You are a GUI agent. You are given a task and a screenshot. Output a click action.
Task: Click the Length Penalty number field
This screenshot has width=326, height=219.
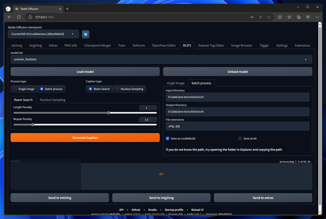coord(148,108)
